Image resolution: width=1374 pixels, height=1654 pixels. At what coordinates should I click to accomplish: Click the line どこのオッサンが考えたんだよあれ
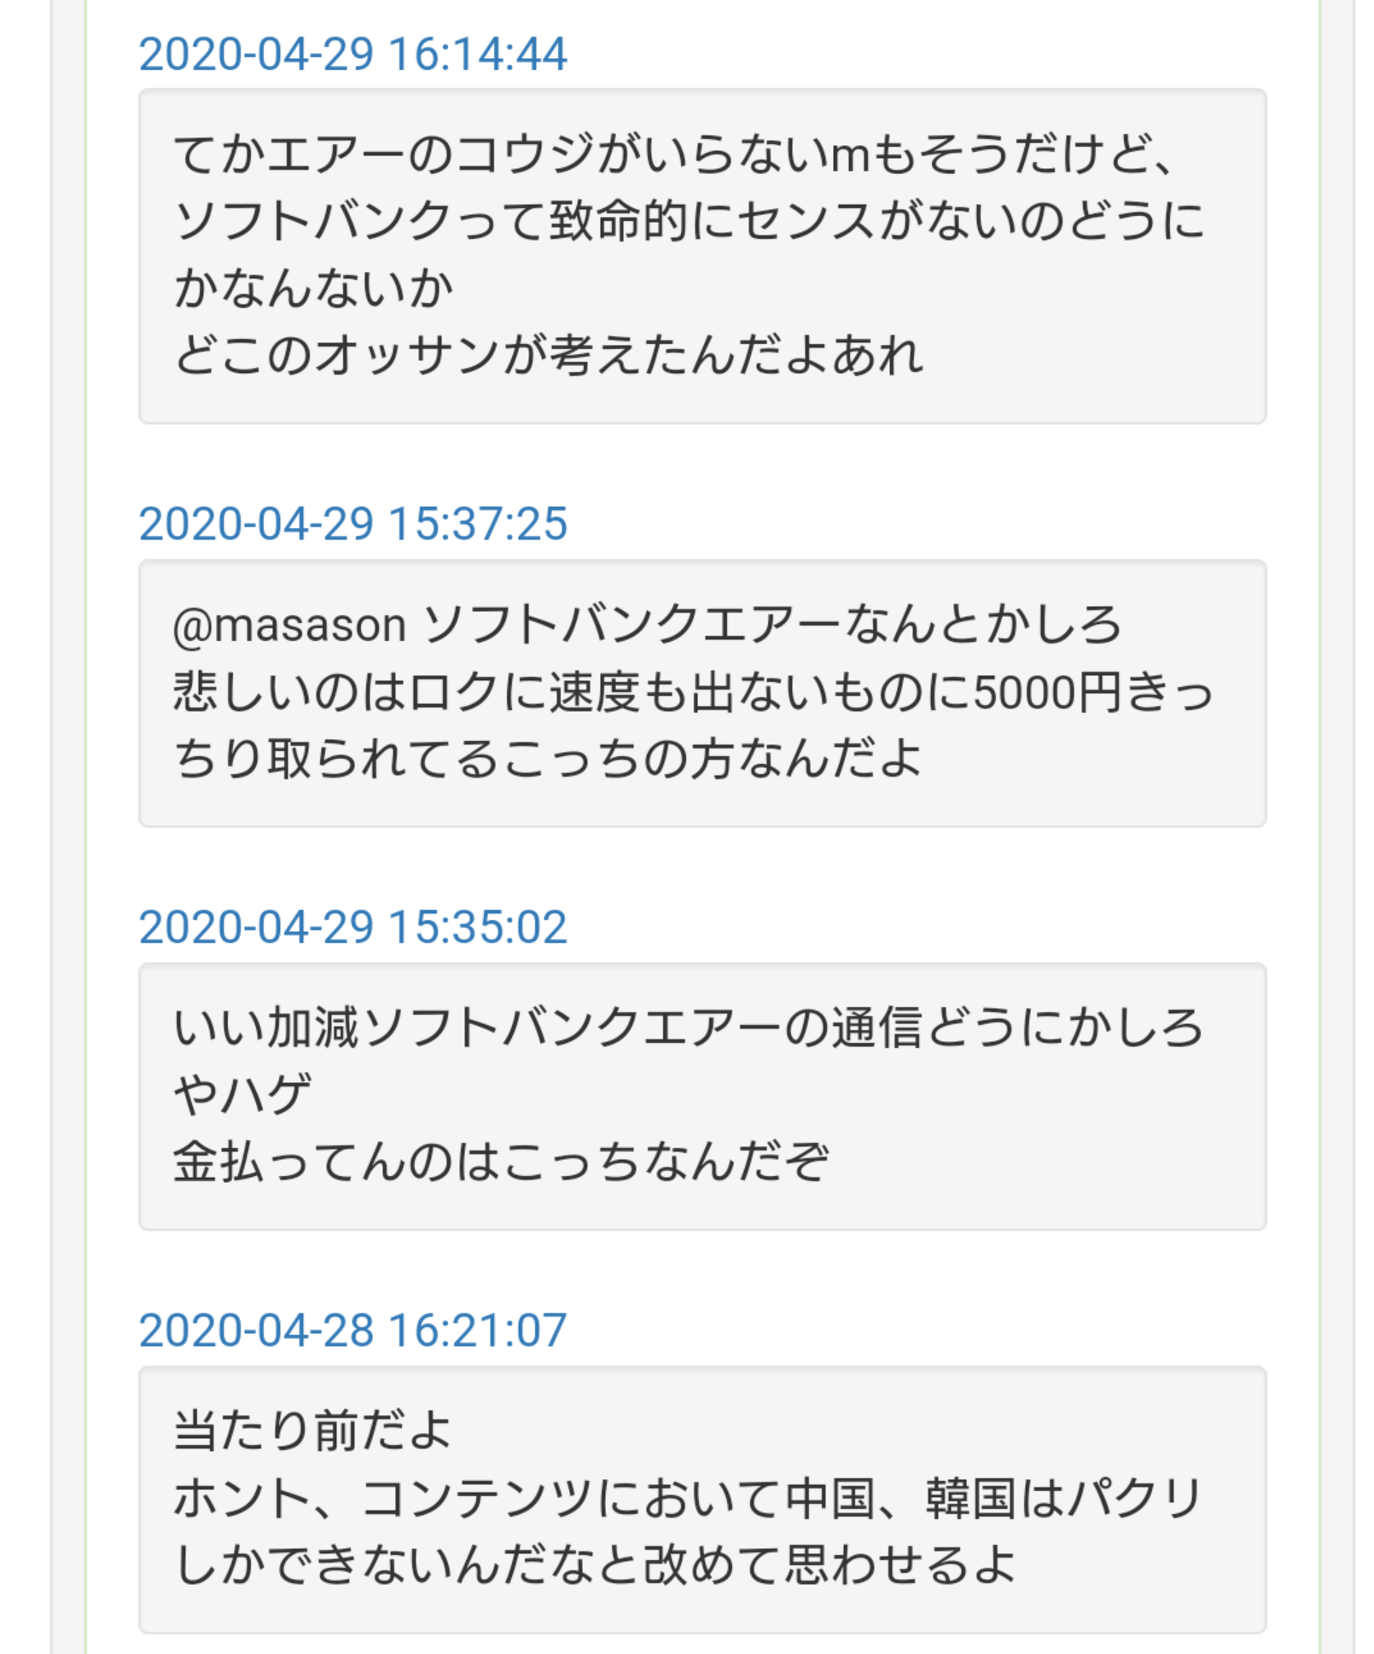point(548,354)
